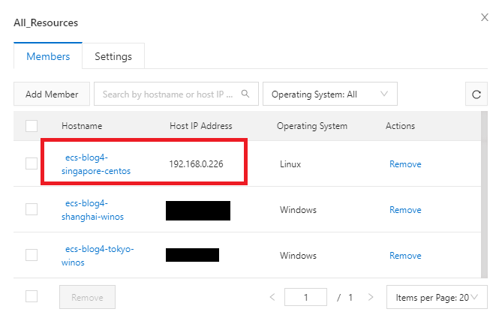This screenshot has height=321, width=499.
Task: Open the ecs-blog4-shanghai-winos hostname link
Action: pos(92,210)
